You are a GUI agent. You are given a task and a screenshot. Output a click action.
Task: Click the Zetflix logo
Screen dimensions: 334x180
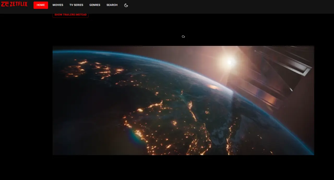14,4
